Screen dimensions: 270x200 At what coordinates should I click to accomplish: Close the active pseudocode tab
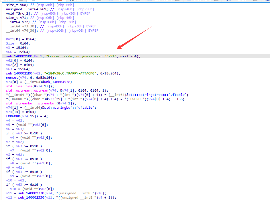point(60,1)
